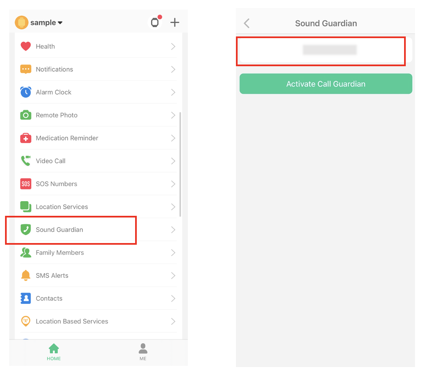Open Family Members chevron arrow
Image resolution: width=425 pixels, height=383 pixels.
click(x=173, y=253)
